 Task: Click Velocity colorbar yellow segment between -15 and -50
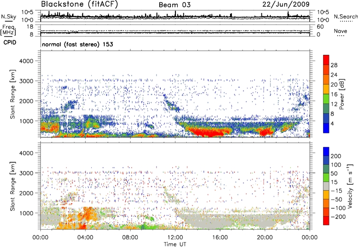[x=326, y=195]
